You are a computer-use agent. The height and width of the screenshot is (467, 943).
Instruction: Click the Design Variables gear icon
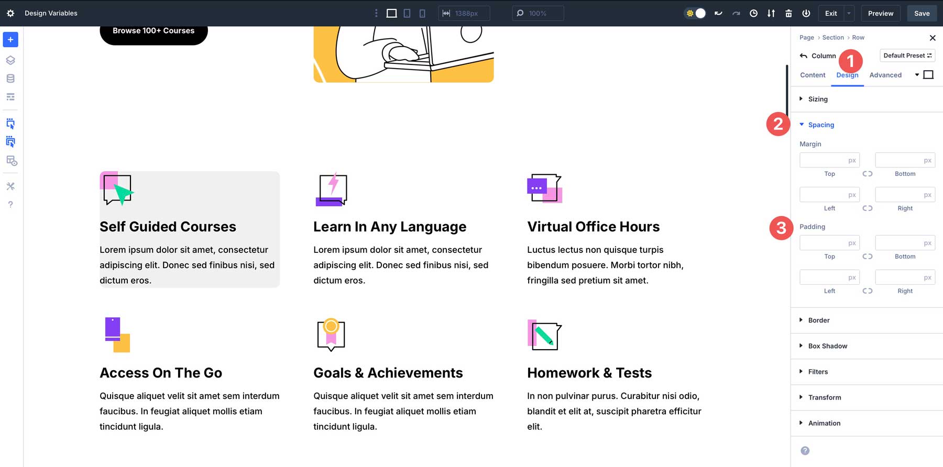coord(10,14)
